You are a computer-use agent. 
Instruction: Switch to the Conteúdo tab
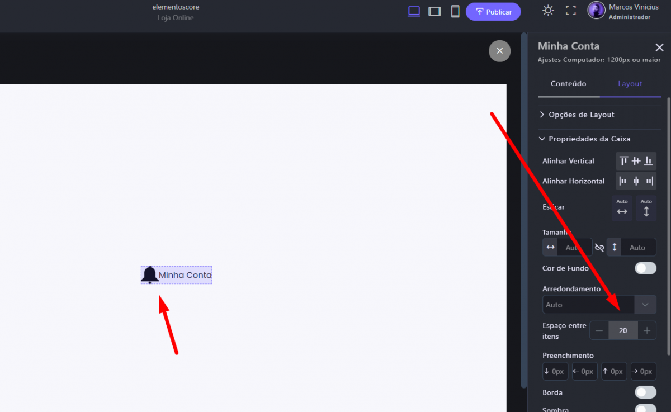[x=568, y=84]
